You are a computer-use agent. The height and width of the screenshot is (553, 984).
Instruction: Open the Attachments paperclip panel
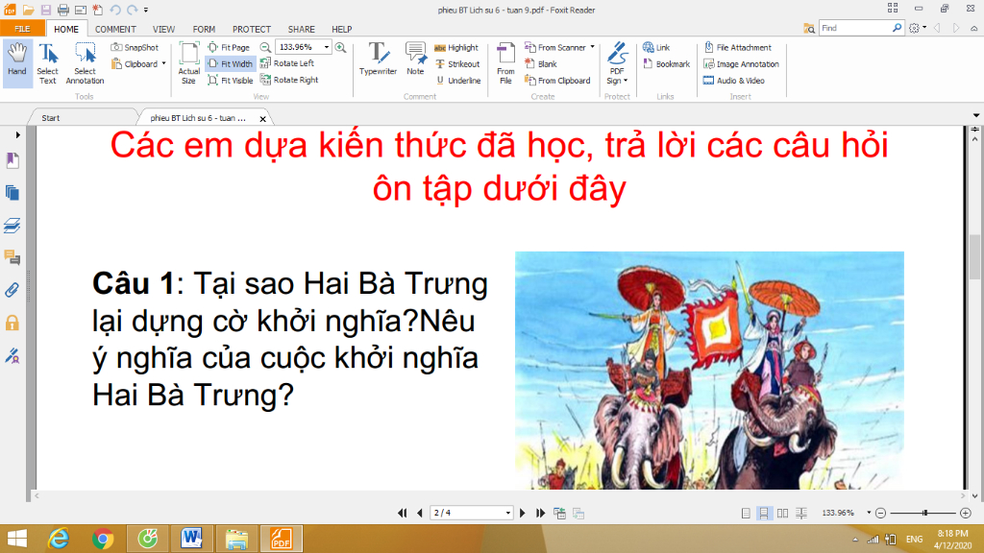(12, 290)
